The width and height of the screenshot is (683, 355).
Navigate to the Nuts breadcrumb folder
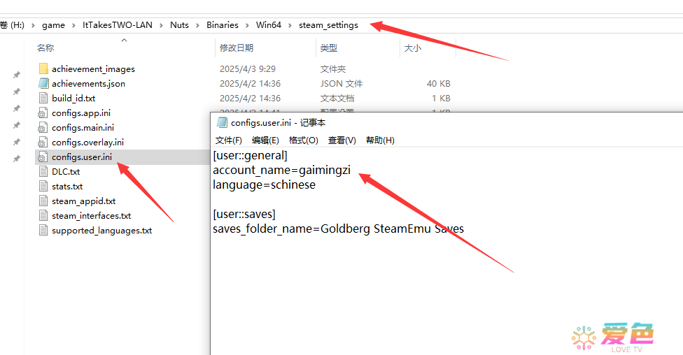(x=179, y=25)
